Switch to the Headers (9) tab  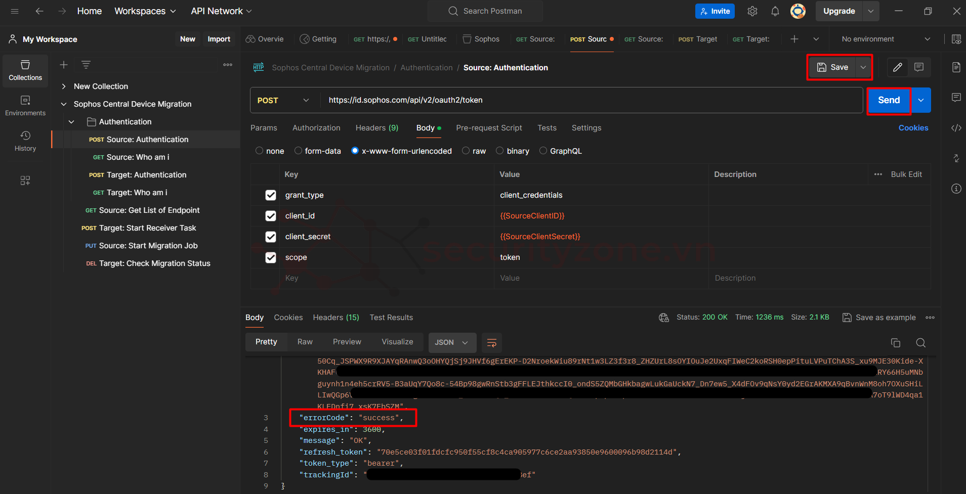[377, 128]
